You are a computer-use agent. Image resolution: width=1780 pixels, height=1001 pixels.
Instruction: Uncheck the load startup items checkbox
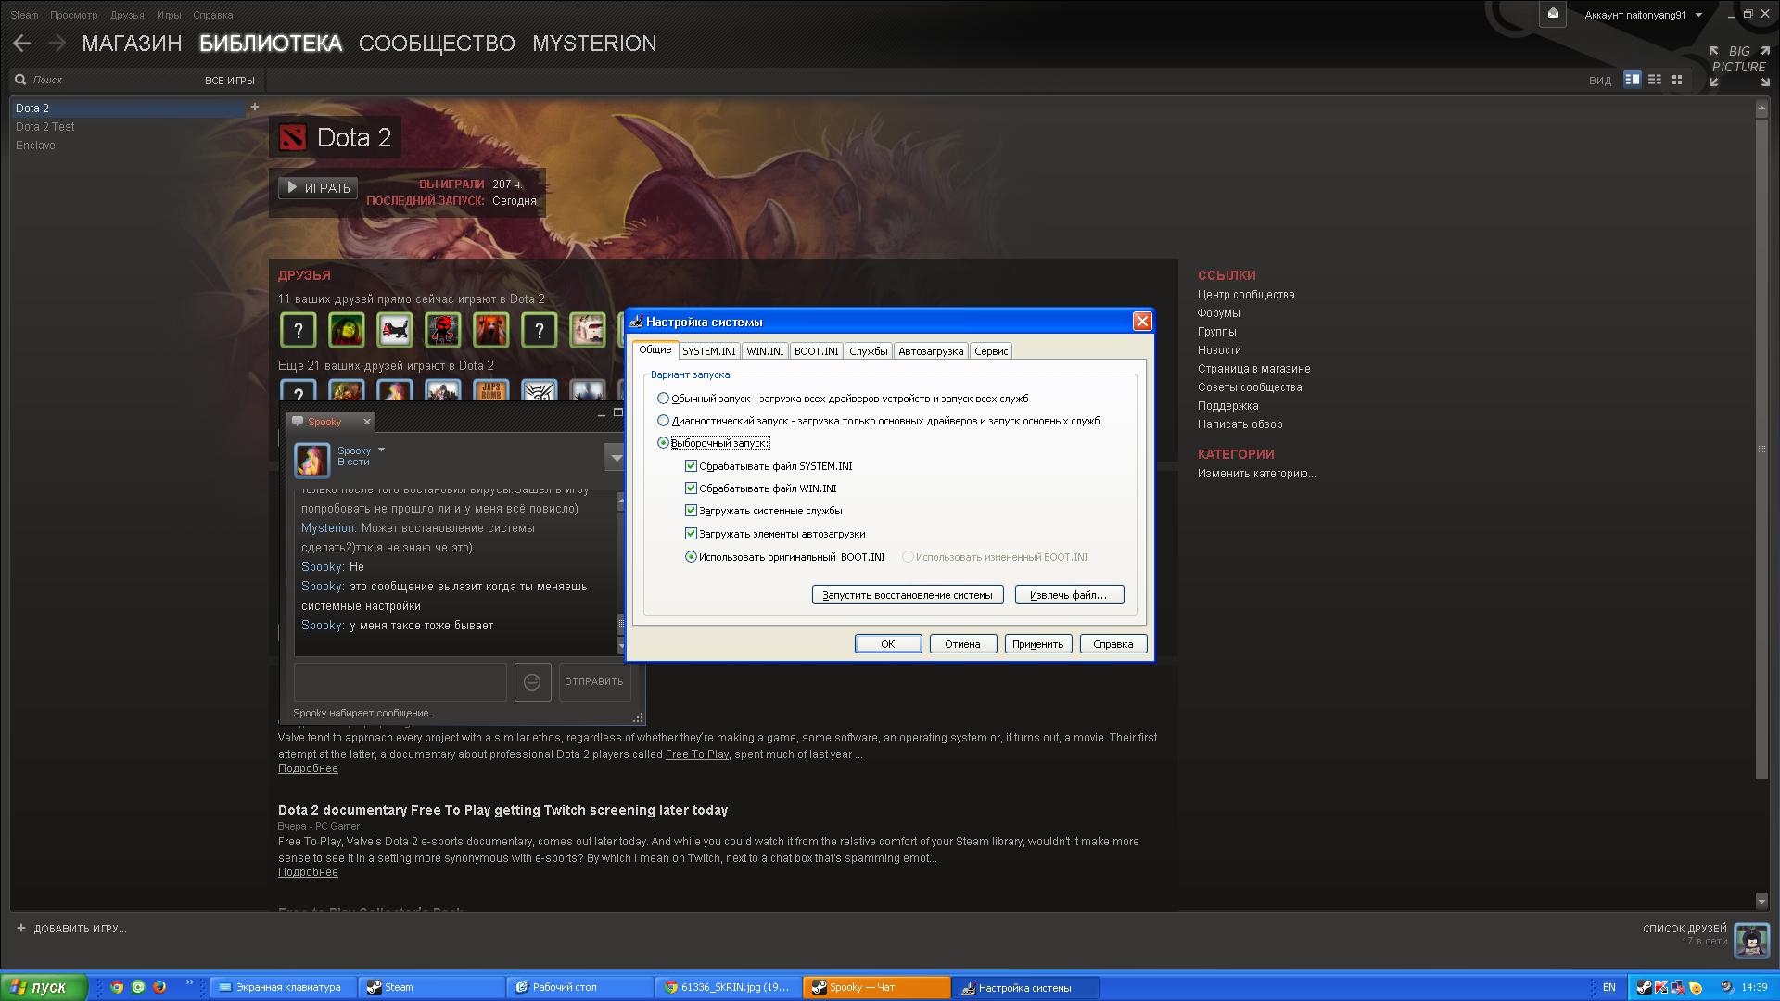pos(691,534)
